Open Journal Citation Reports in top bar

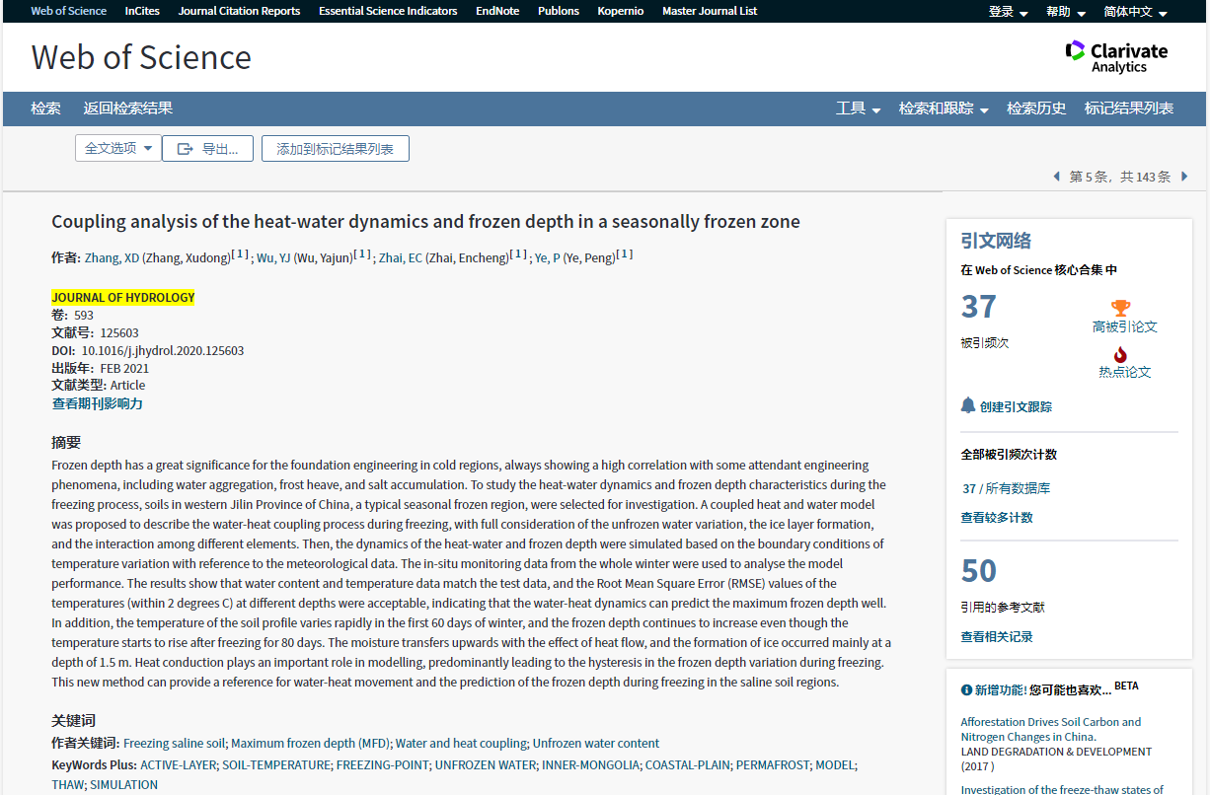(x=239, y=11)
